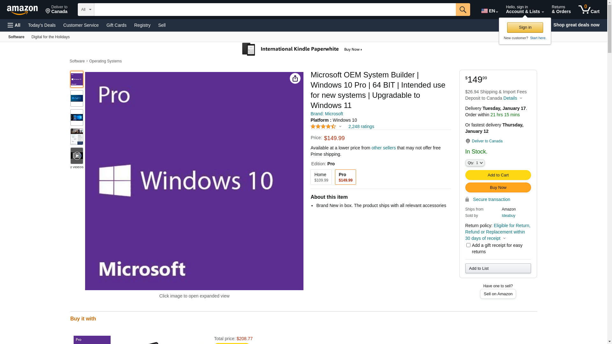The image size is (612, 344).
Task: Select the second product thumbnail image
Action: [x=77, y=98]
